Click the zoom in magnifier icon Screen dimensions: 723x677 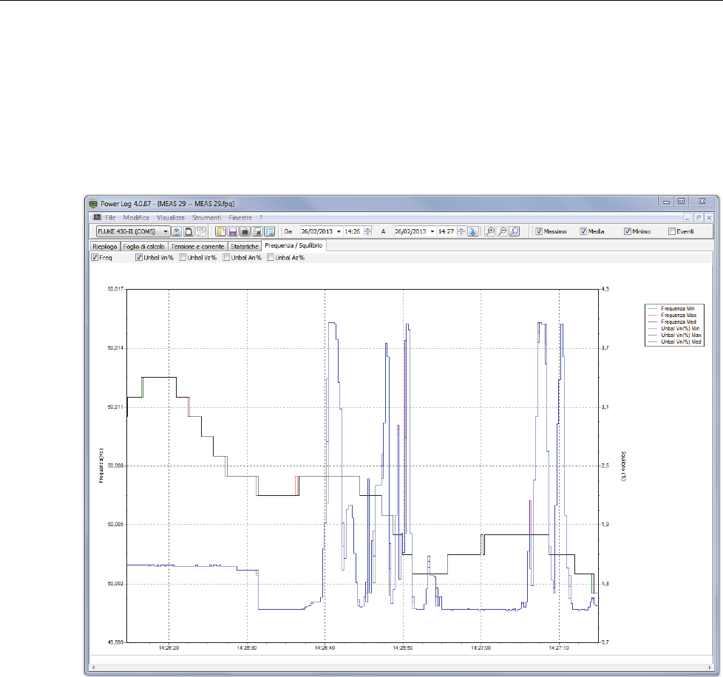(x=490, y=231)
